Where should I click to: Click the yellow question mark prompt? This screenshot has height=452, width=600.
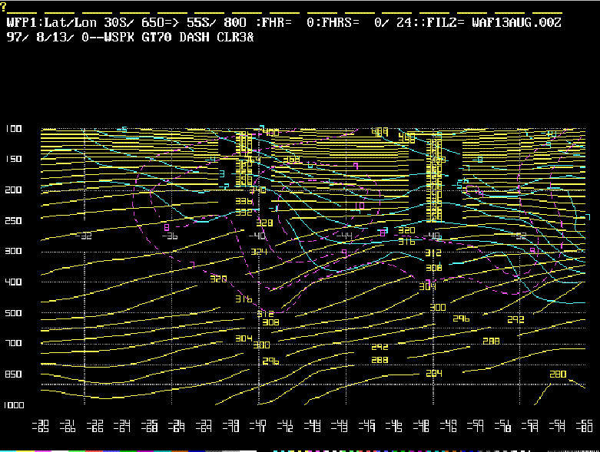pos(3,7)
